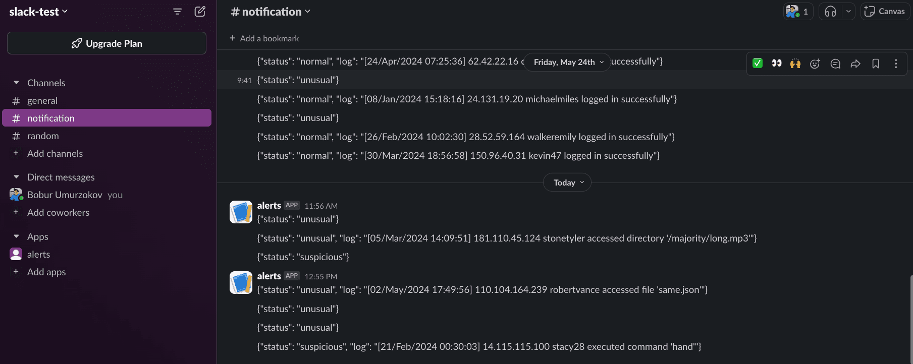Click Bobur Umurzokov's avatar in the sidebar
The image size is (913, 364).
click(16, 195)
